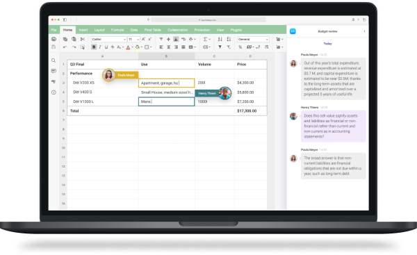Click the Print icon in the toolbar
417x255 pixels.
click(54, 39)
